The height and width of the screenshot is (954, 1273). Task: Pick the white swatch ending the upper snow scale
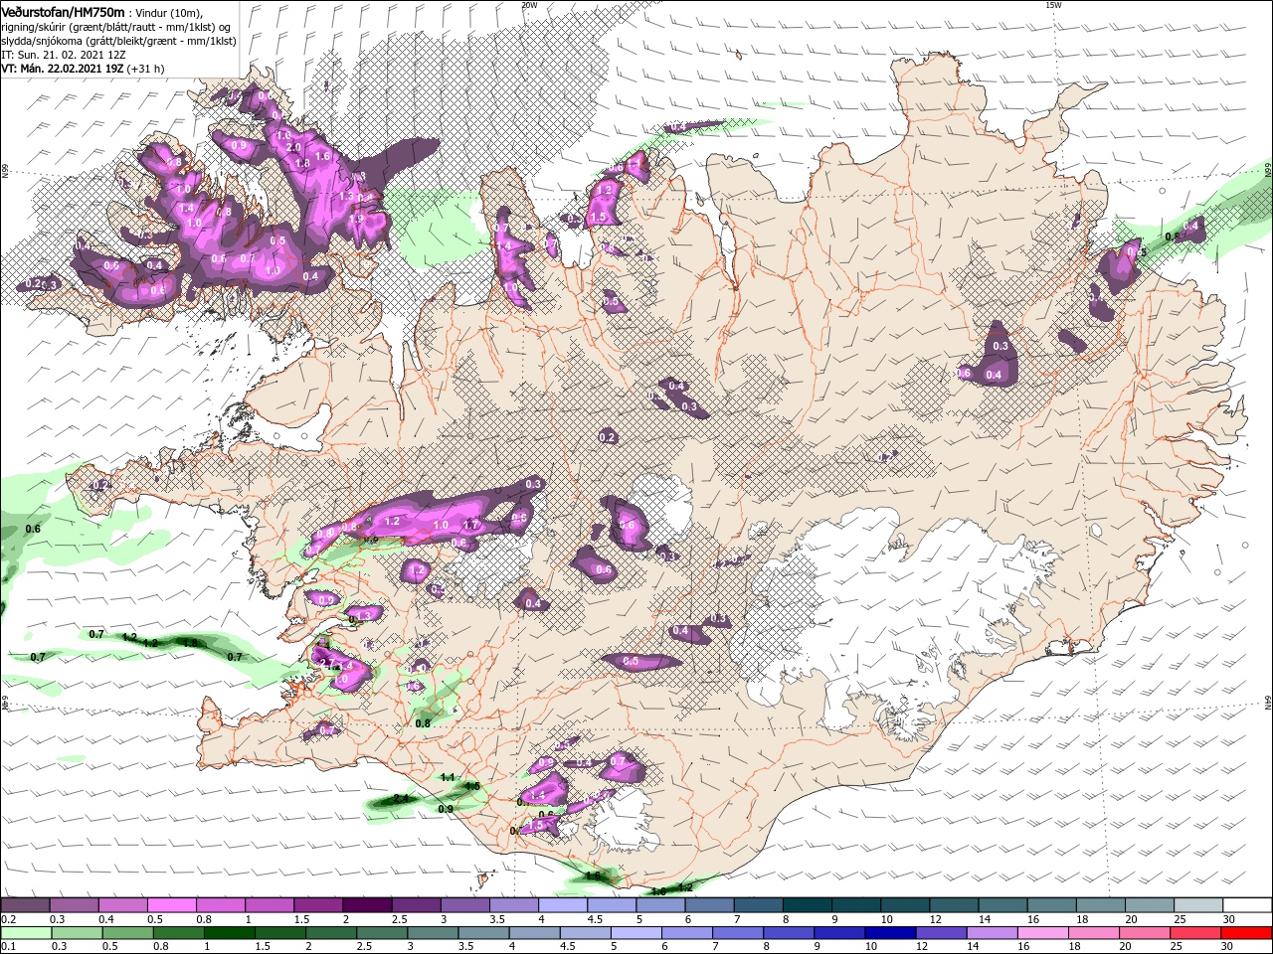(1247, 905)
